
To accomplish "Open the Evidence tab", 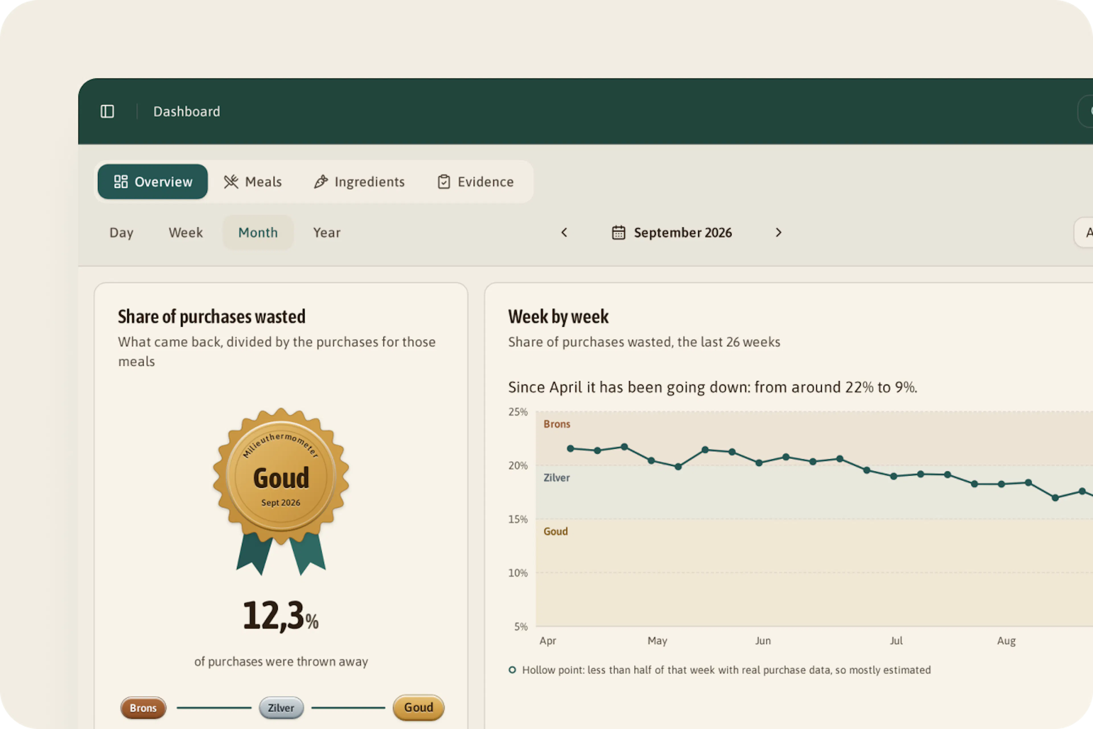I will click(x=476, y=182).
